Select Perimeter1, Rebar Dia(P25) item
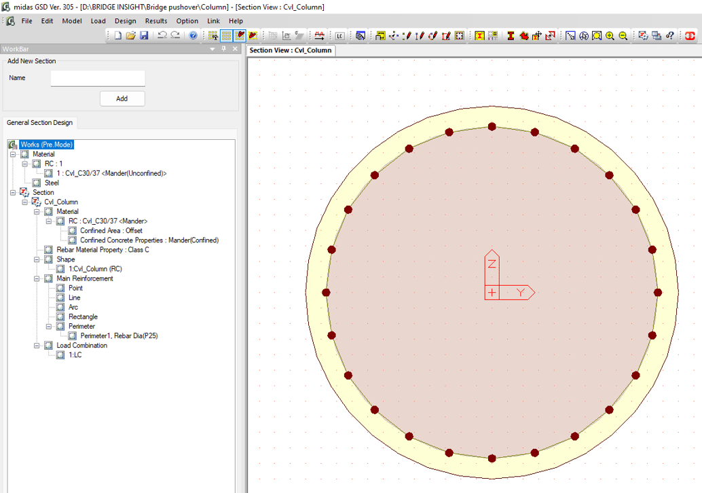 point(119,335)
